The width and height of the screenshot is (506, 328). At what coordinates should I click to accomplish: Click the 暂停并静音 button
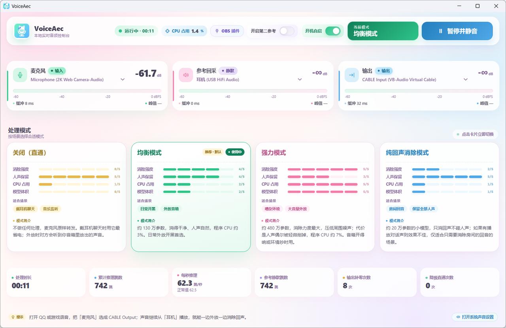tap(457, 31)
